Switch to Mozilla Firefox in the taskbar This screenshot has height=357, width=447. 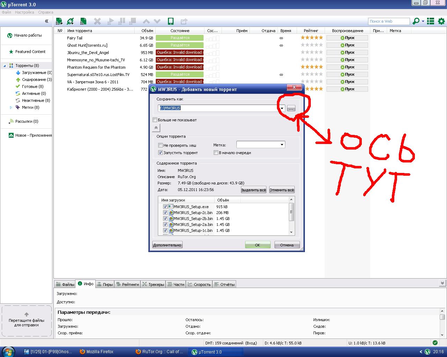97,352
